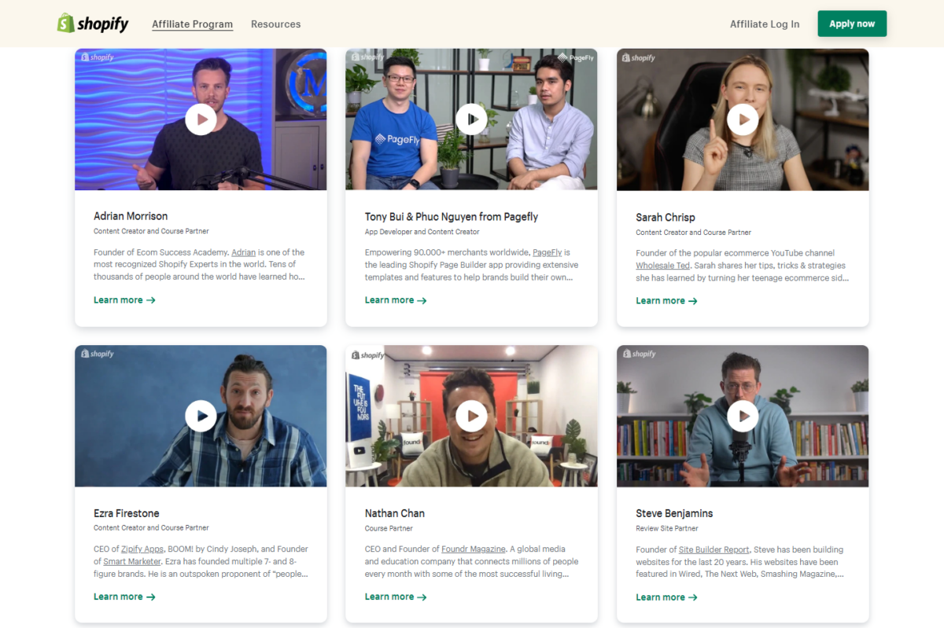Image resolution: width=944 pixels, height=628 pixels.
Task: Click the Apply now button
Action: pos(852,24)
